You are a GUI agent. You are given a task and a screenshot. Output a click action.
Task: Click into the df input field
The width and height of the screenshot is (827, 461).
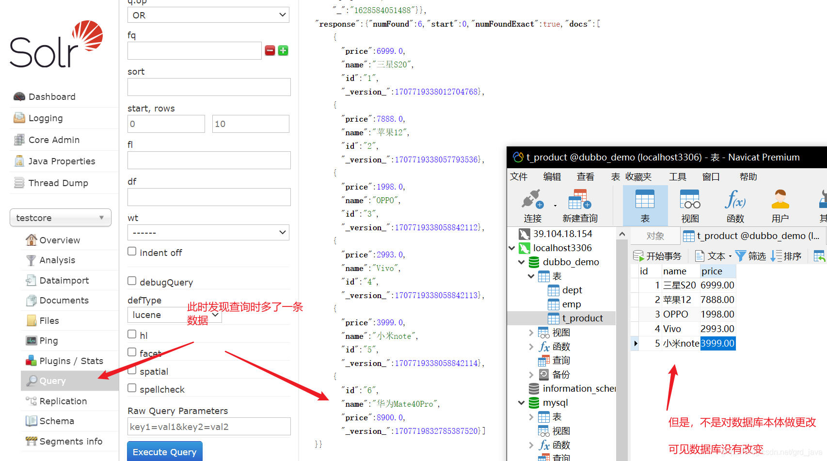[x=209, y=197]
